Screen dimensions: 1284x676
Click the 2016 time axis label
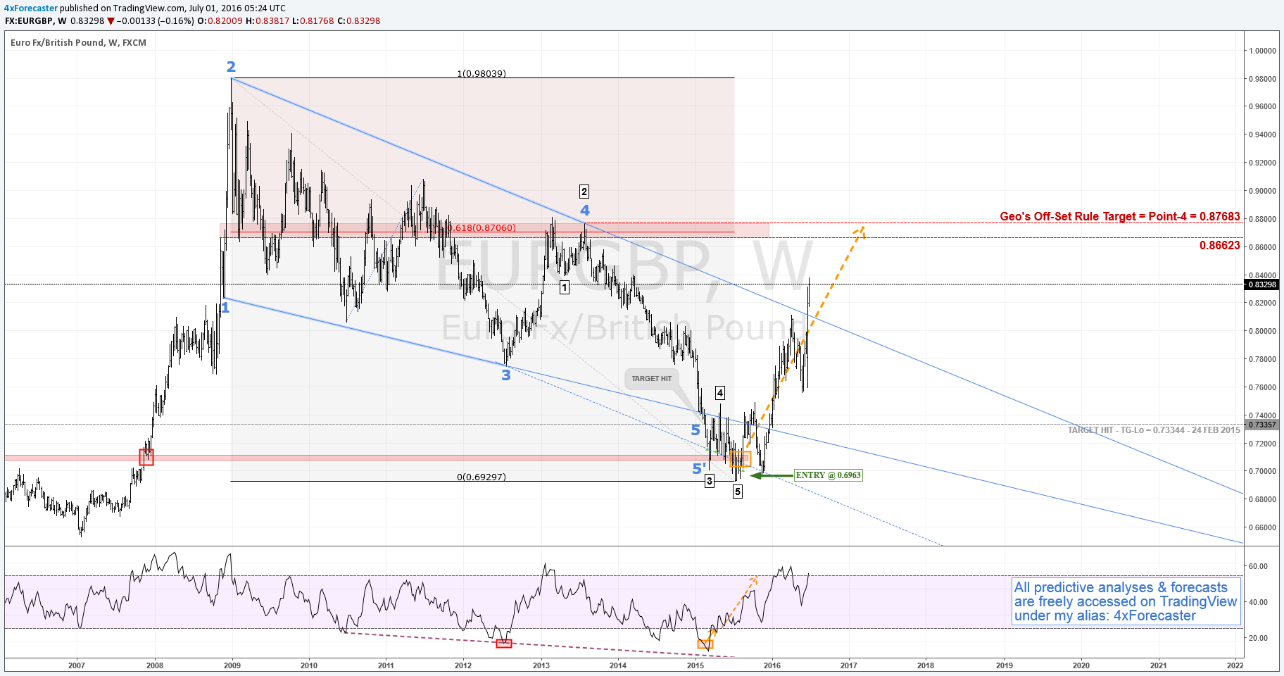(x=772, y=665)
